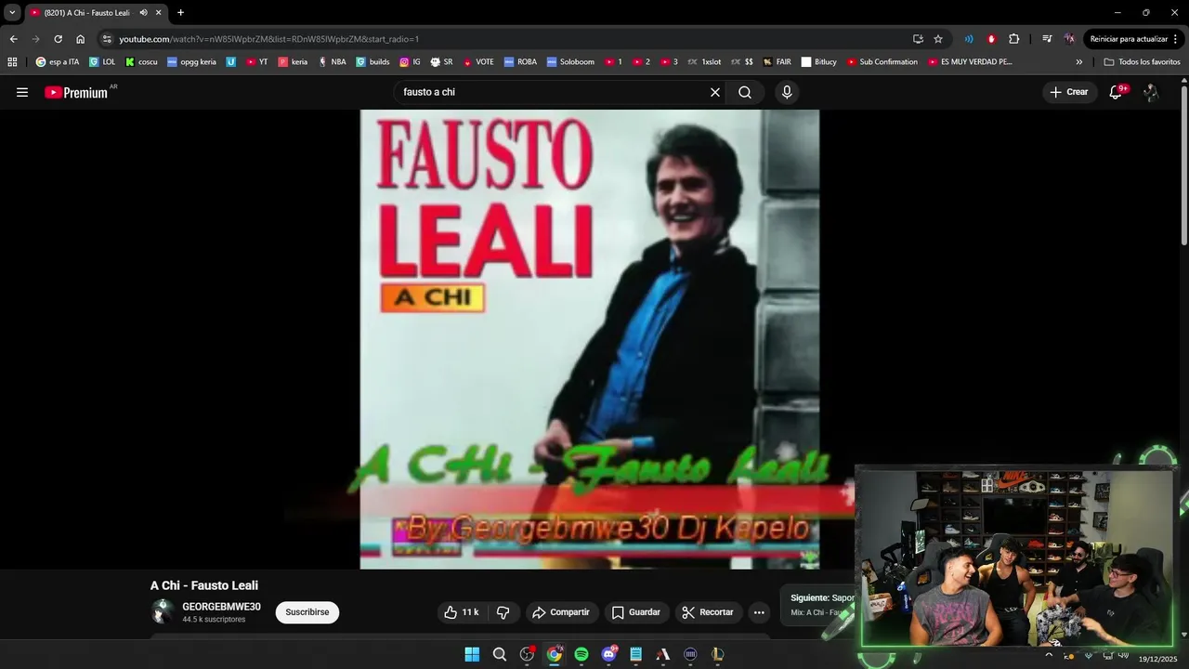Open the ROBA bookmark
Viewport: 1189px width, 669px height.
click(x=520, y=62)
